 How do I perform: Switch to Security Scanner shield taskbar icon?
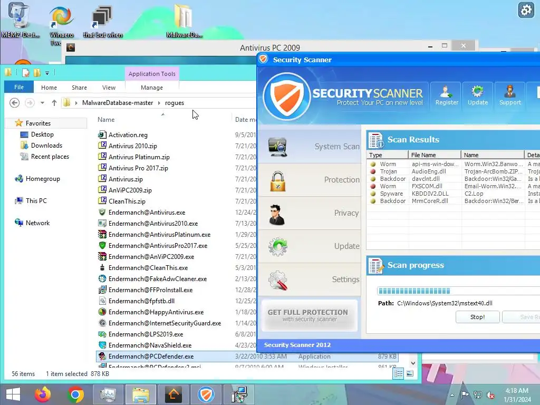point(206,394)
